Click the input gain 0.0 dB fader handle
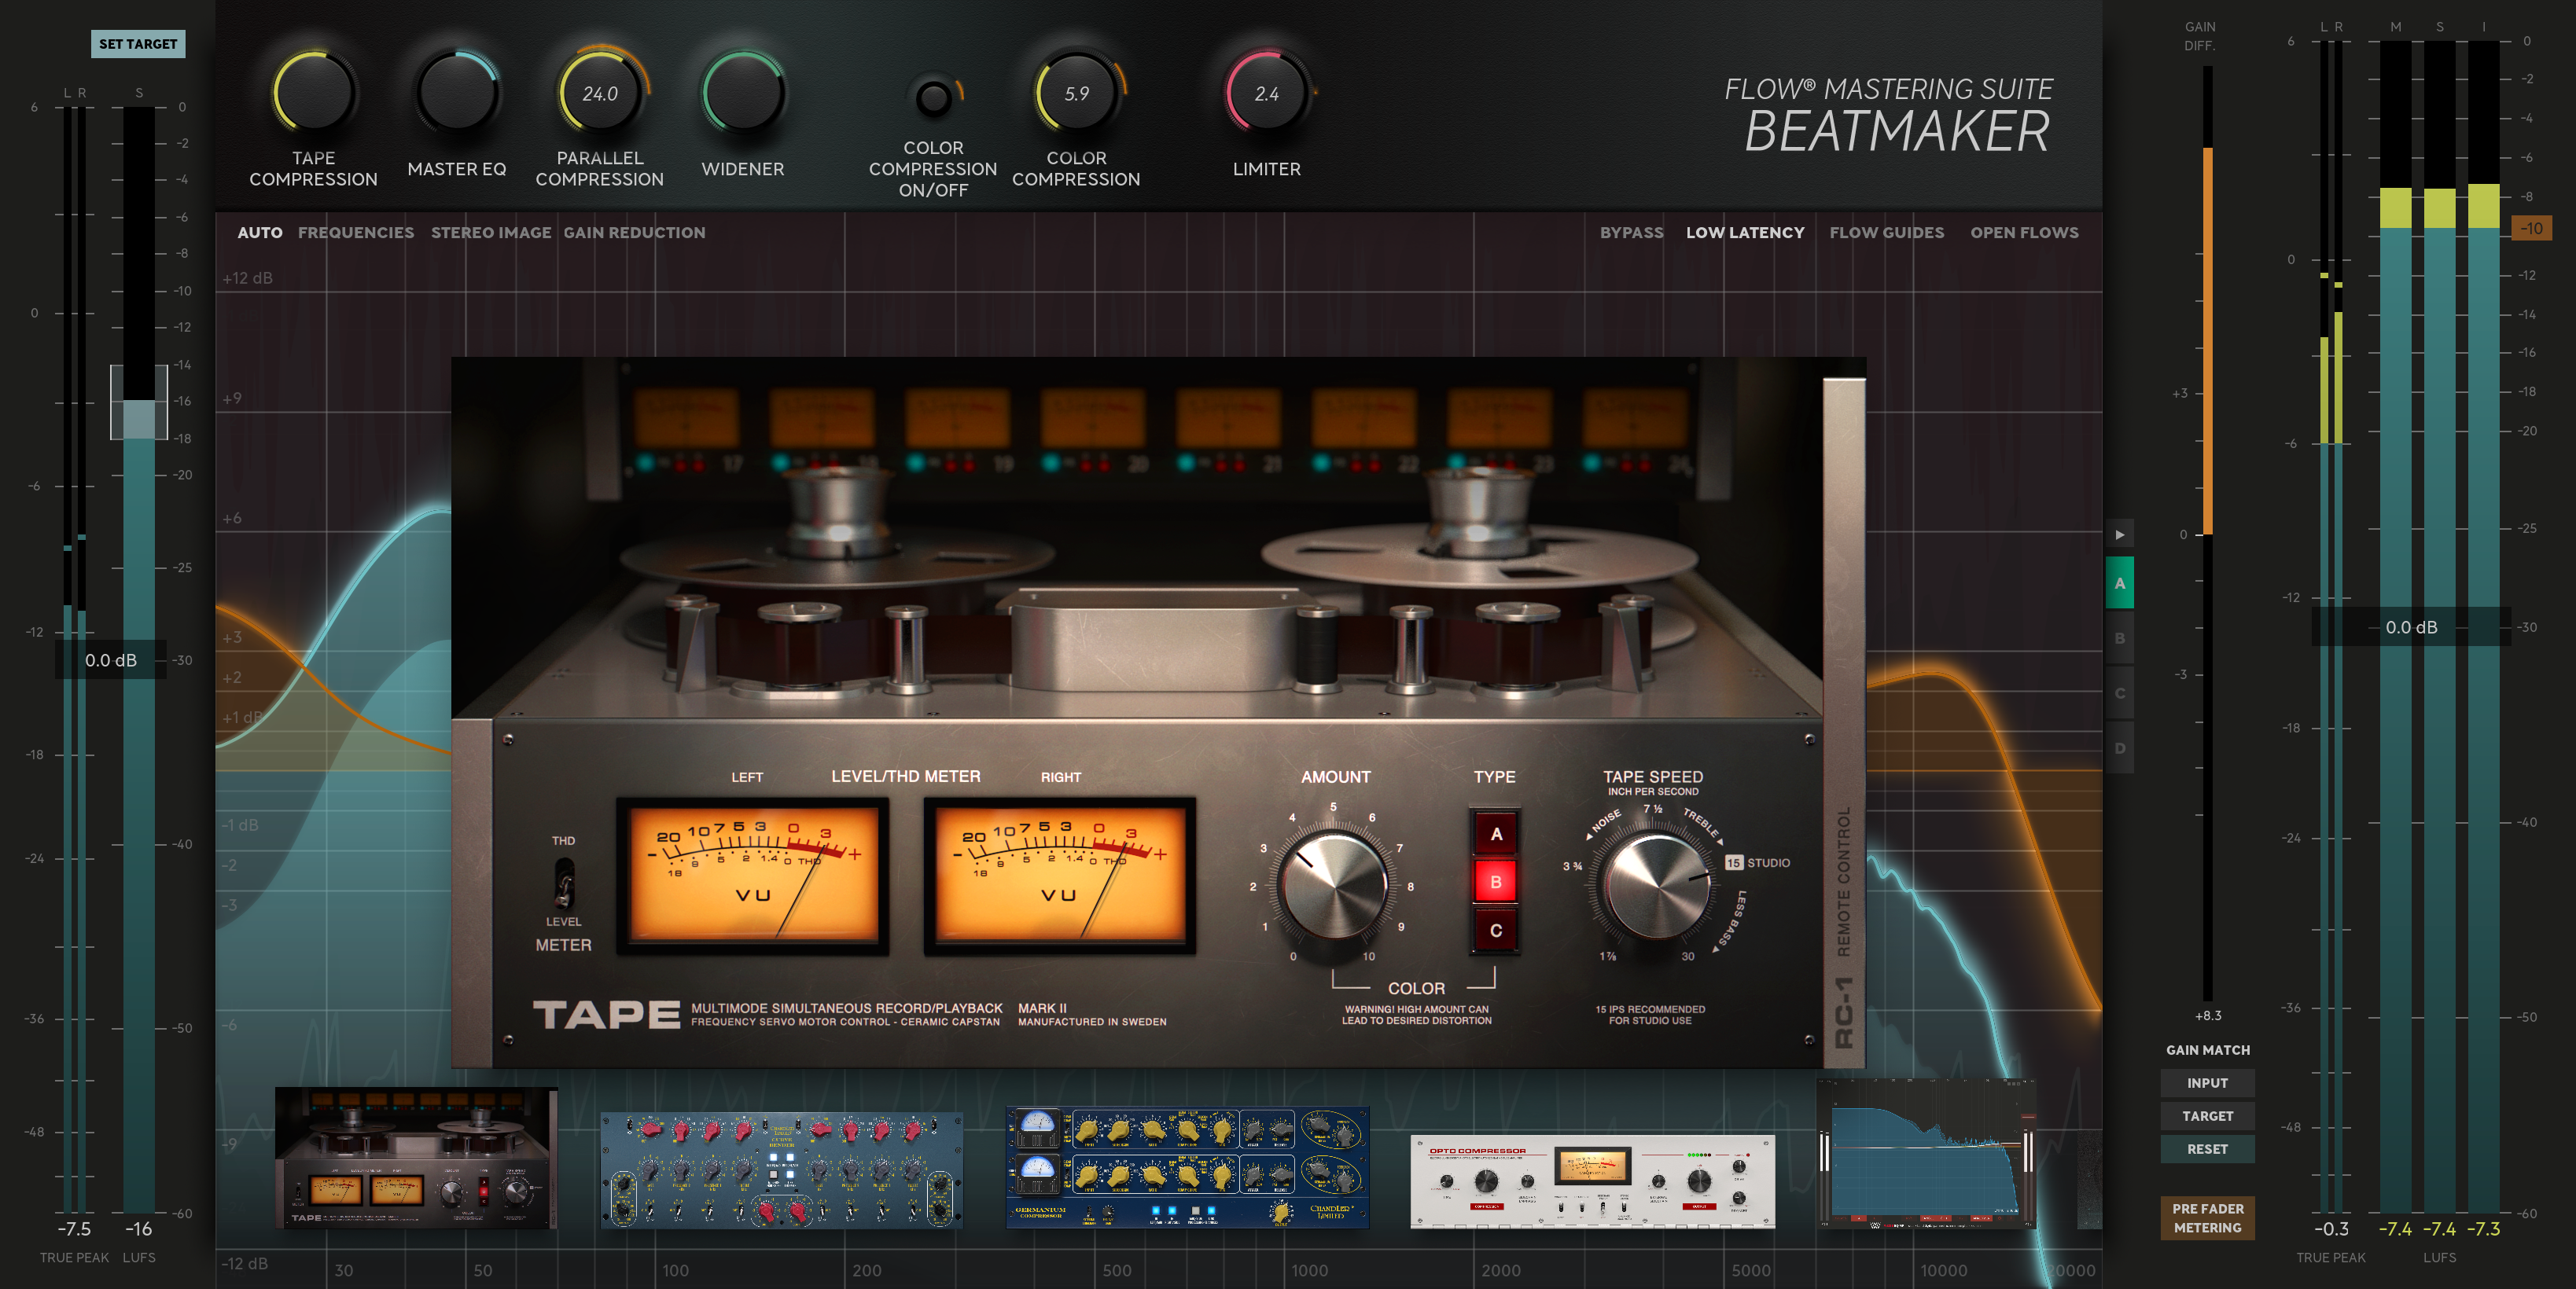The width and height of the screenshot is (2576, 1289). pyautogui.click(x=111, y=659)
